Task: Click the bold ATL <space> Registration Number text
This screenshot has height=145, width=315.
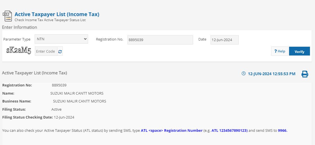Action: pyautogui.click(x=171, y=130)
